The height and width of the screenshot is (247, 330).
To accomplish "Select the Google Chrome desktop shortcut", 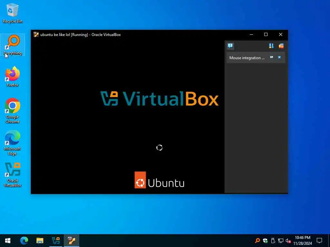I will tap(13, 111).
